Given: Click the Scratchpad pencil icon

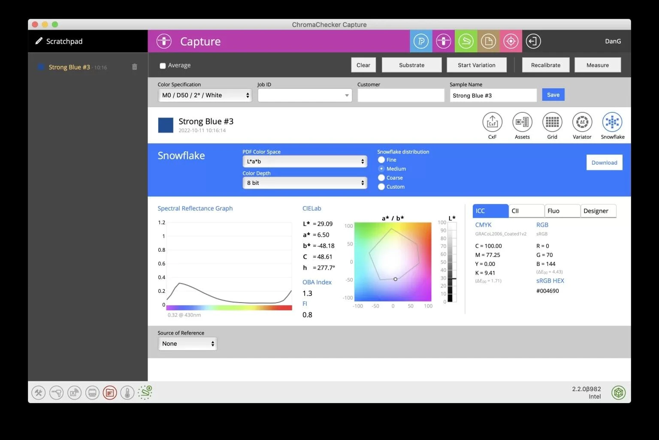Looking at the screenshot, I should [39, 41].
